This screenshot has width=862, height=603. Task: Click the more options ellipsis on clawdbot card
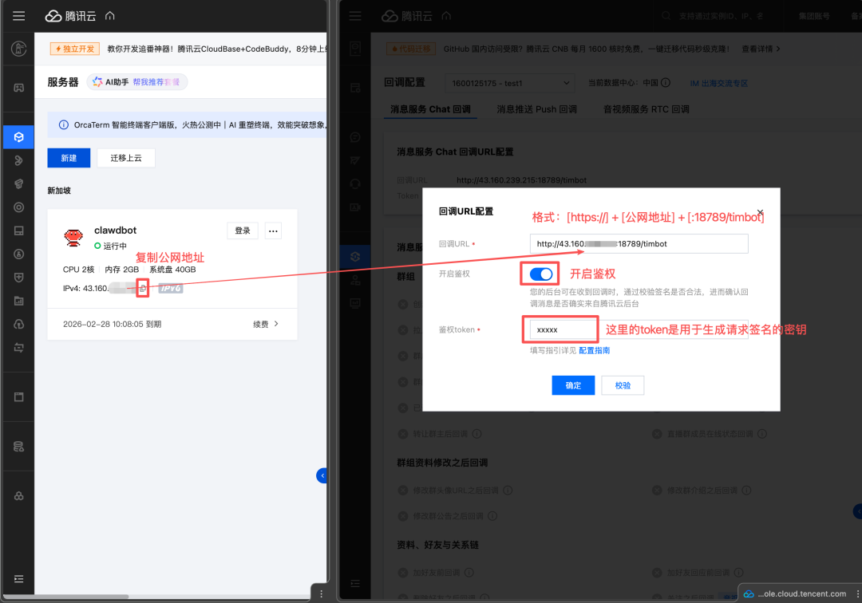click(x=272, y=231)
